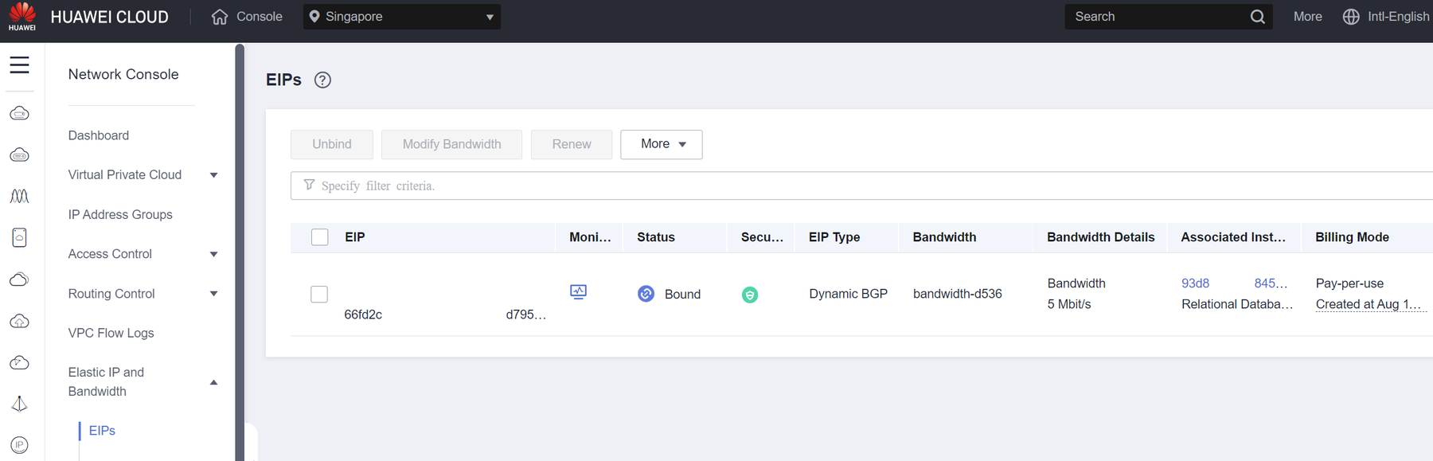Open IP Address Groups page
This screenshot has height=461, width=1433.
120,215
